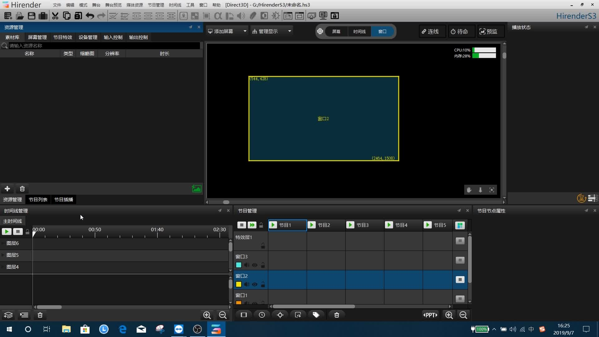The image size is (599, 337).
Task: Click the cyan color swatch of 窗口3
Action: click(x=239, y=265)
